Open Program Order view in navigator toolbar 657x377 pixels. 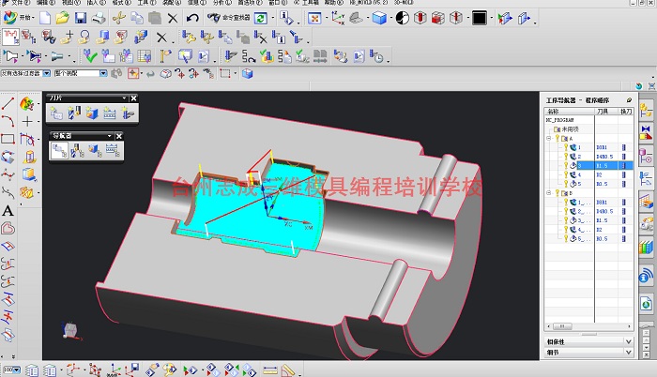click(x=58, y=150)
